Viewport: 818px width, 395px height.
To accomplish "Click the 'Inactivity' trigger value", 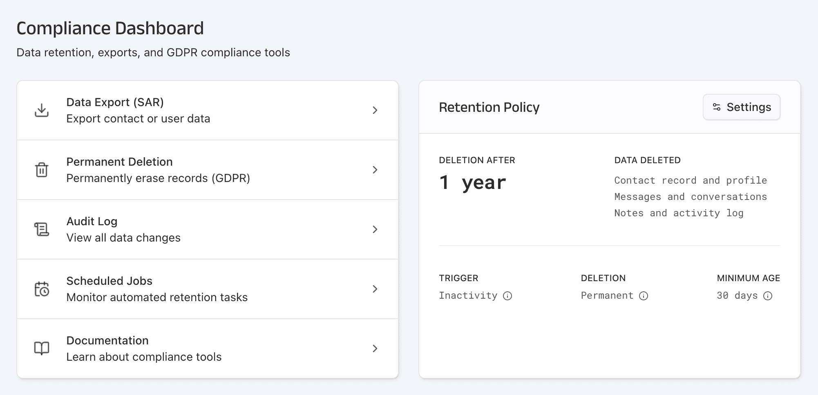I will (468, 295).
